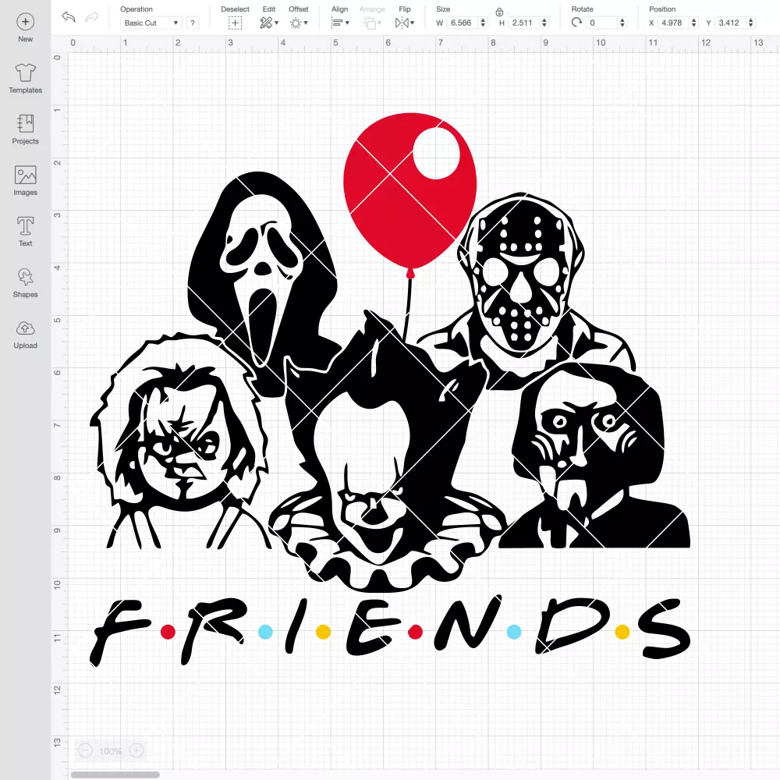The height and width of the screenshot is (780, 780).
Task: Click the Y position field
Action: (x=730, y=23)
